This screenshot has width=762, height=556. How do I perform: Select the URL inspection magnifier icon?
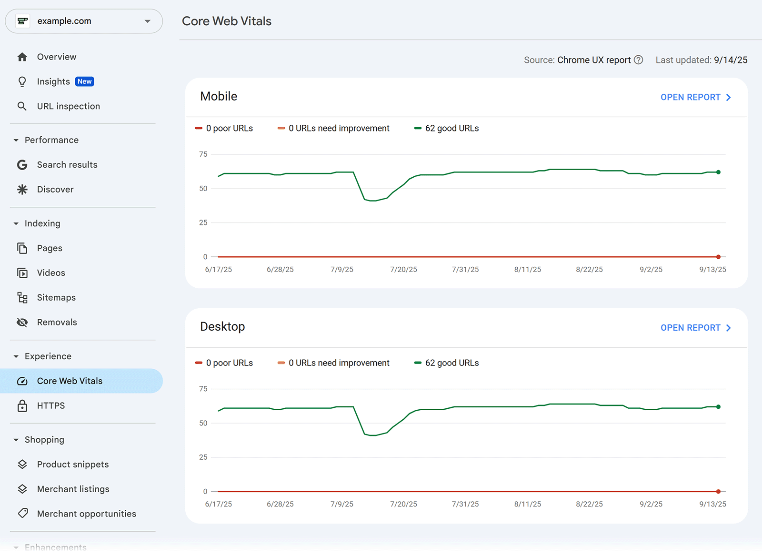pyautogui.click(x=22, y=106)
